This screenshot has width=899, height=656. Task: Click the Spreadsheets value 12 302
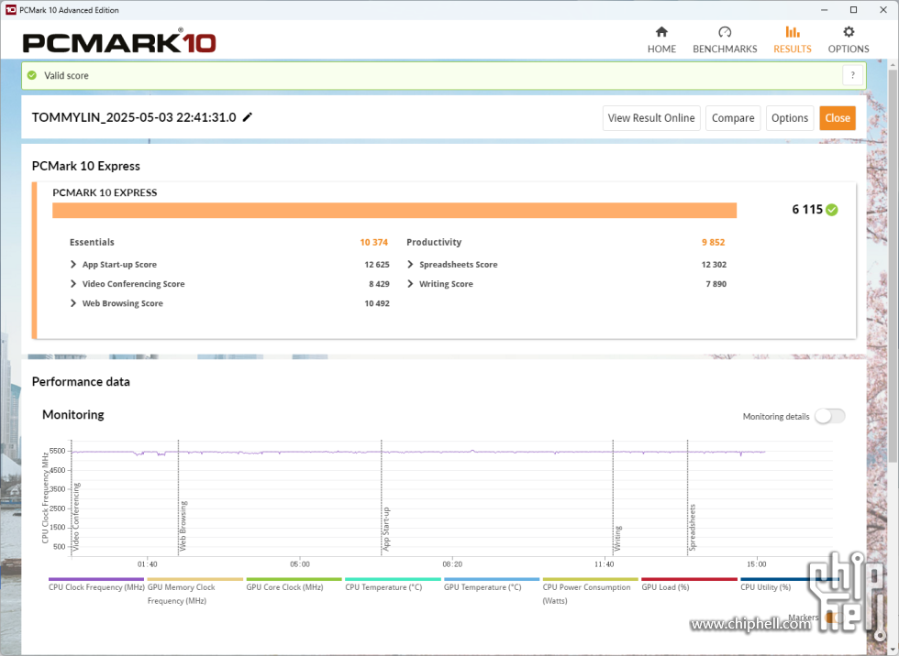(714, 265)
